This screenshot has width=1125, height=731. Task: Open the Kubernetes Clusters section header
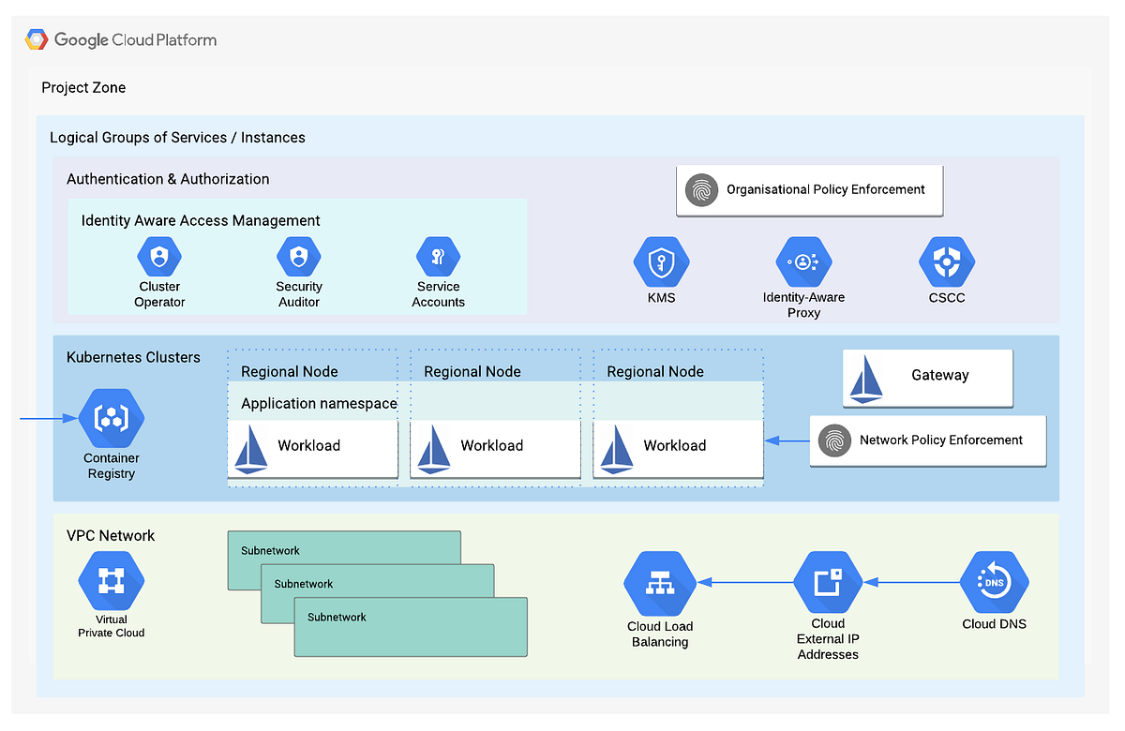(x=132, y=357)
